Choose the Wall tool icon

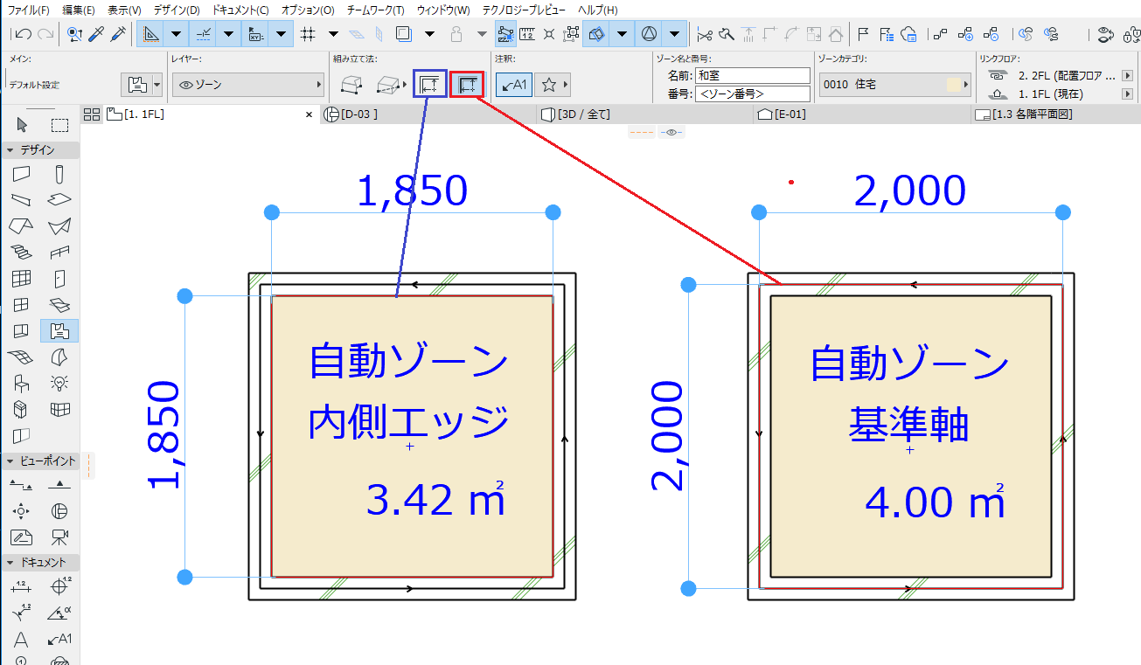click(x=22, y=174)
